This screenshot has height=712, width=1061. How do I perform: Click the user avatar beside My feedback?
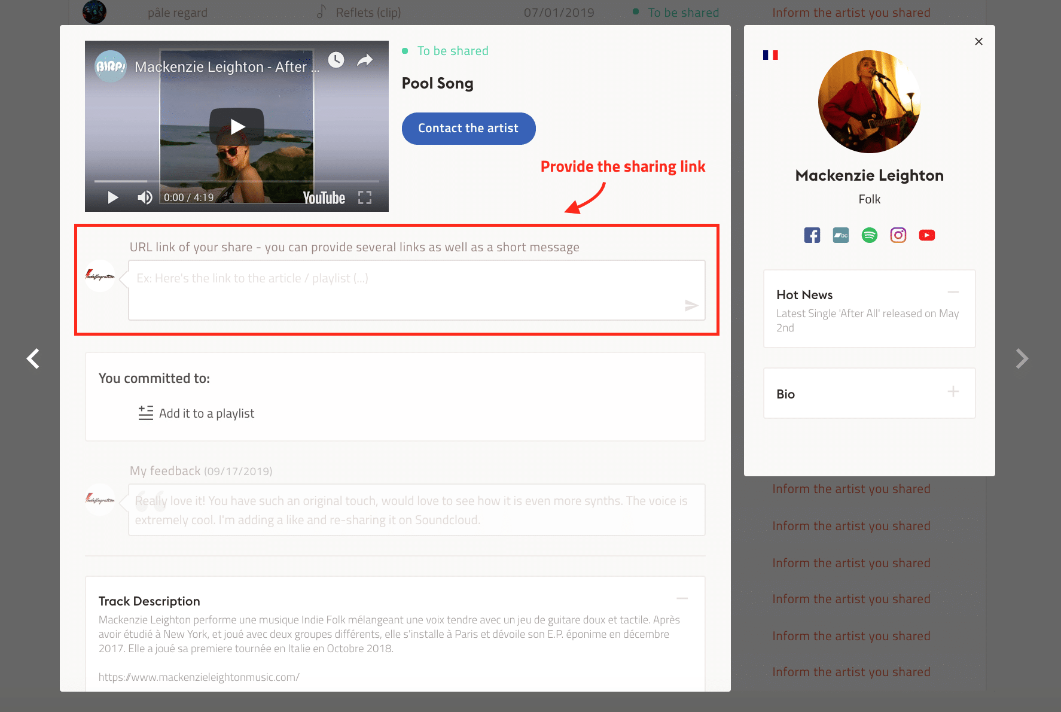[100, 499]
